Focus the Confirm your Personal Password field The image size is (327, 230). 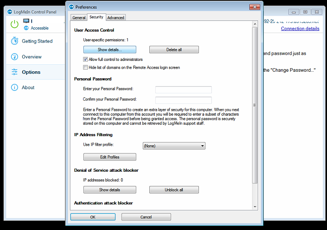(184, 100)
